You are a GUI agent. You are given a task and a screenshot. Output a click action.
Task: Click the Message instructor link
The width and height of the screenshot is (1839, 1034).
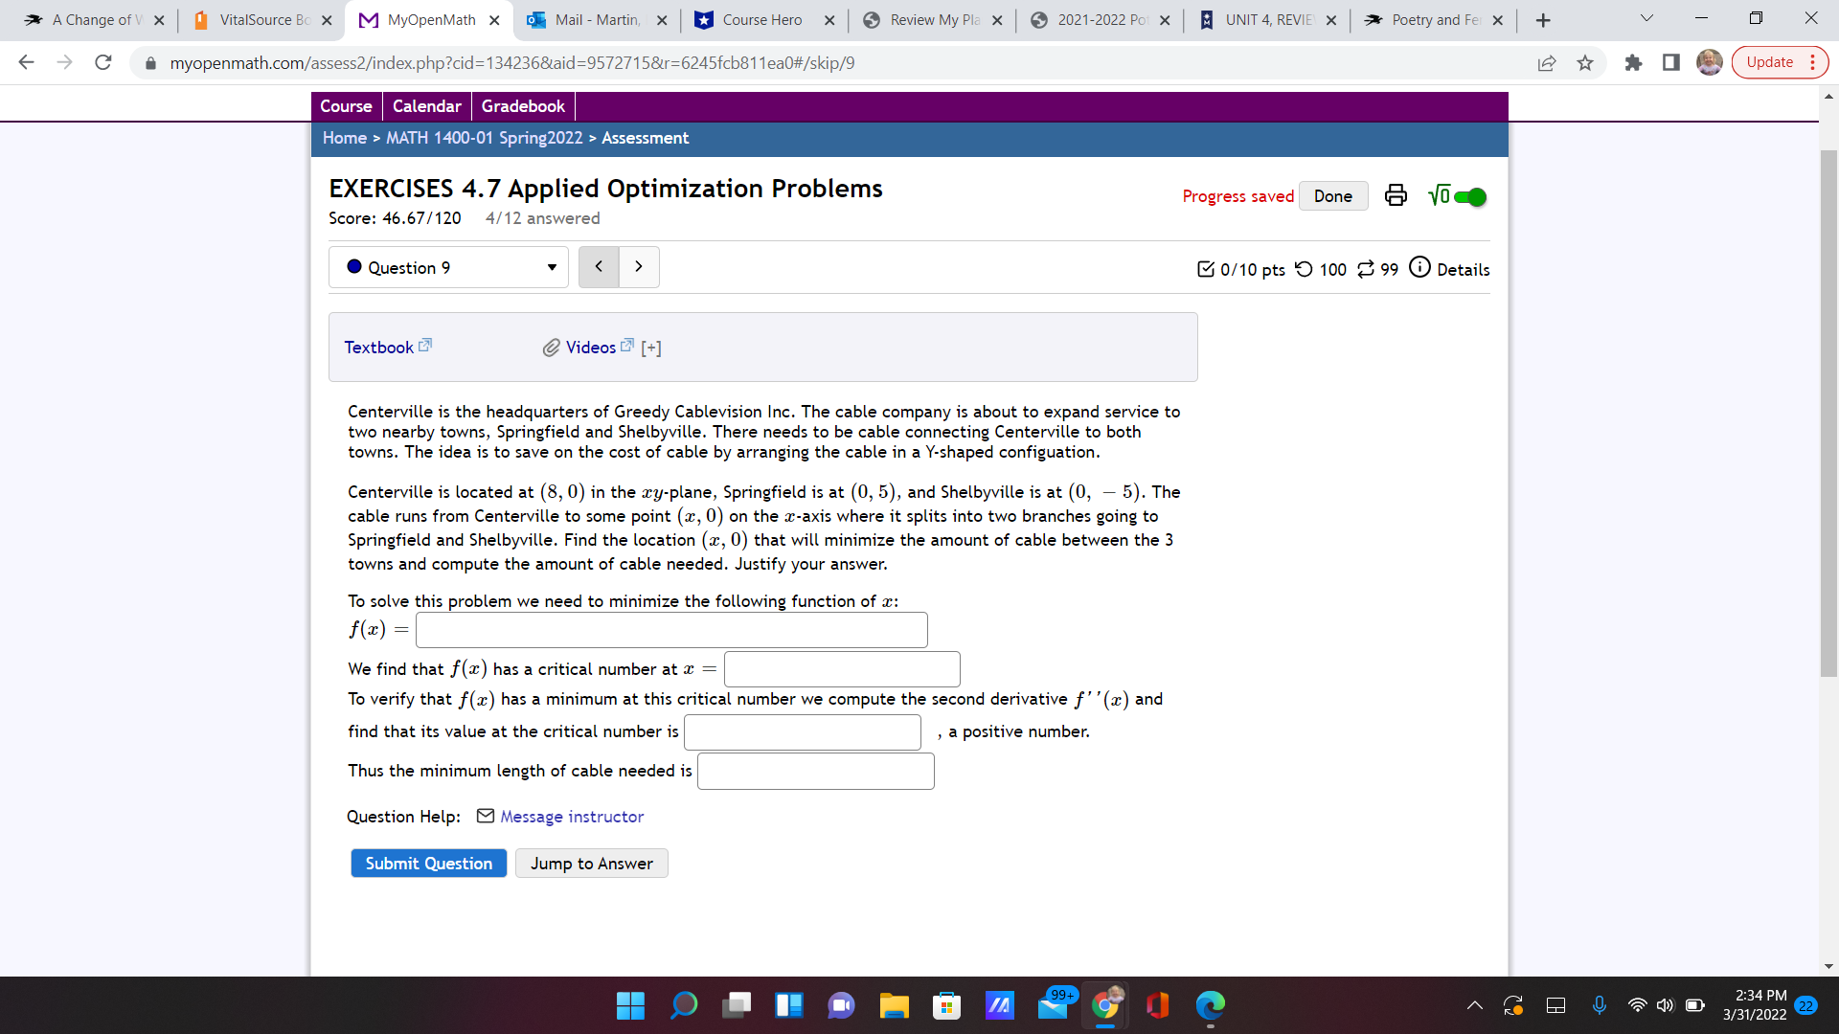tap(572, 817)
